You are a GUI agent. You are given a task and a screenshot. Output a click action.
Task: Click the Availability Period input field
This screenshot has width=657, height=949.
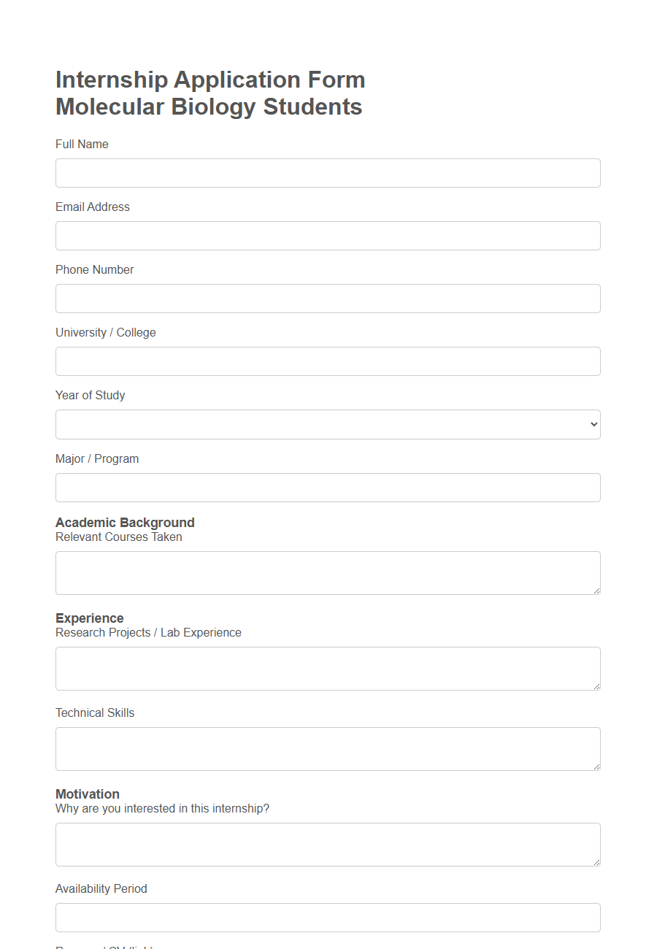tap(328, 917)
